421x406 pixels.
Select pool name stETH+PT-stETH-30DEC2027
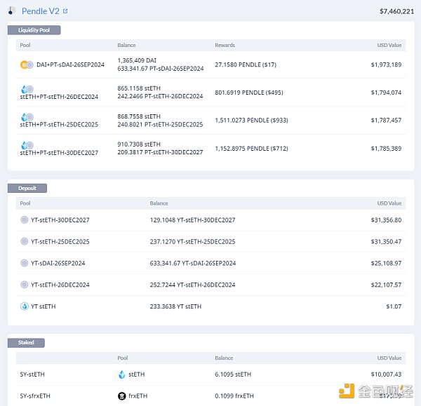59,153
